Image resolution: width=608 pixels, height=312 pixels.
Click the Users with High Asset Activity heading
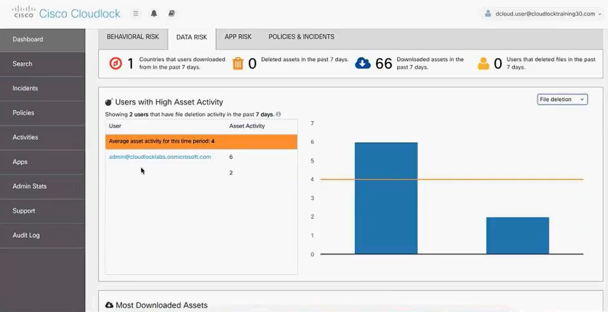pos(169,102)
